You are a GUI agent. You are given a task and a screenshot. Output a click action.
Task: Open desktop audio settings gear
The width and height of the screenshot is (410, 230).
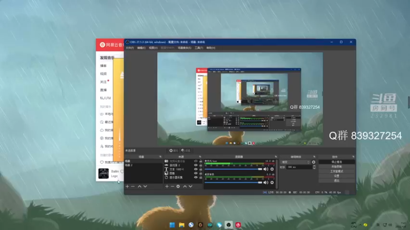pyautogui.click(x=272, y=182)
